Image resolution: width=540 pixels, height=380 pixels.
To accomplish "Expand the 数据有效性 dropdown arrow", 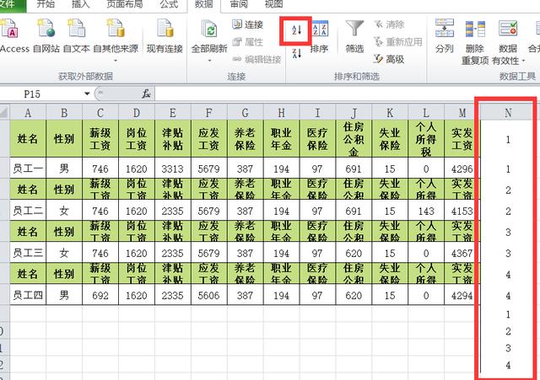I will click(x=523, y=62).
